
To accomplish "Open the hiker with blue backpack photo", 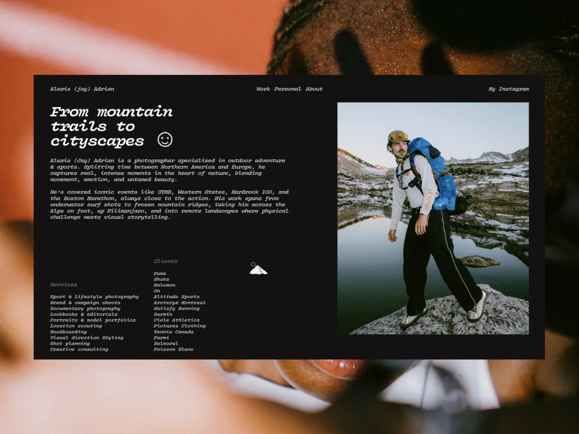I will (x=433, y=218).
